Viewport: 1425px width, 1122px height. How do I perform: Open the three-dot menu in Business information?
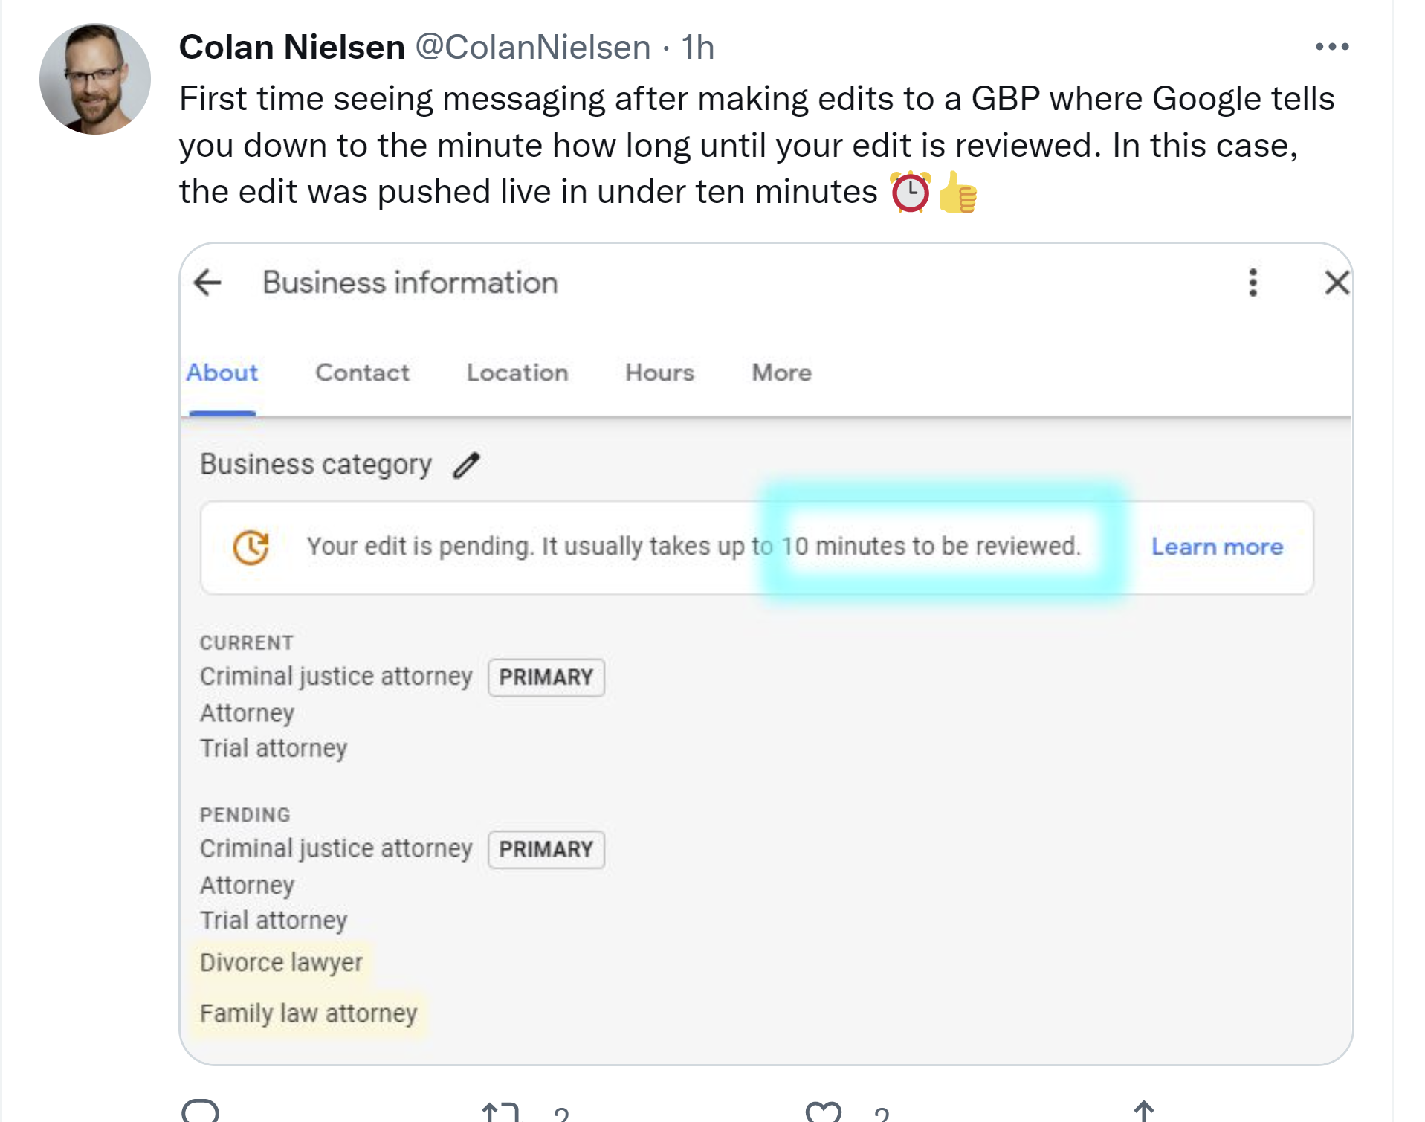click(1253, 283)
